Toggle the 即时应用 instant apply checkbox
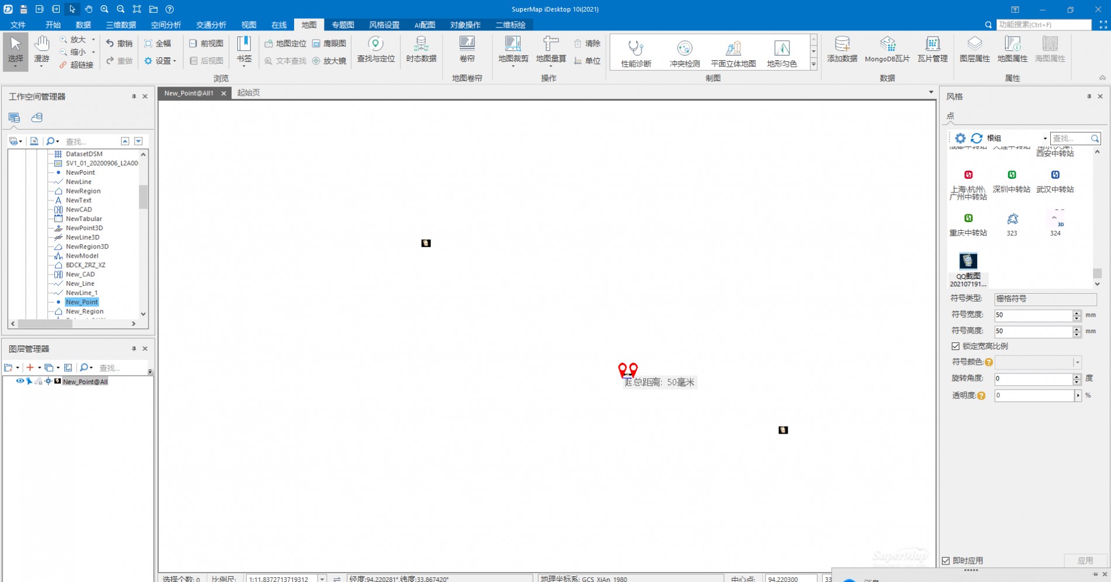This screenshot has height=582, width=1111. point(946,560)
